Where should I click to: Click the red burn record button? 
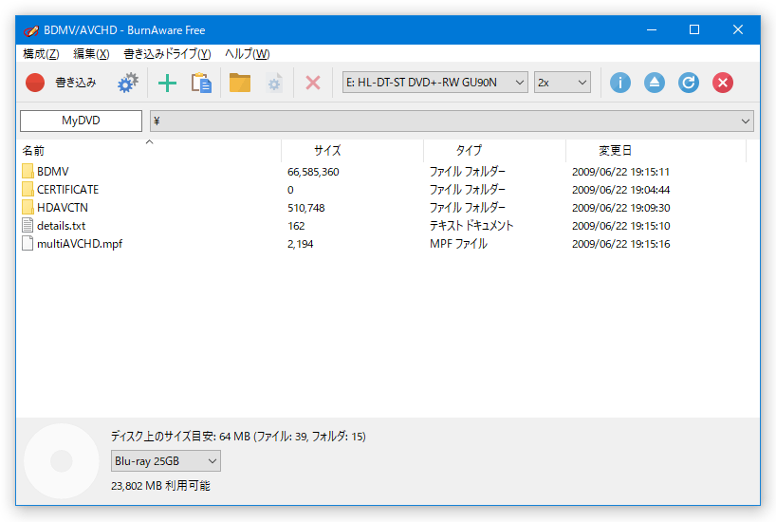click(x=35, y=83)
